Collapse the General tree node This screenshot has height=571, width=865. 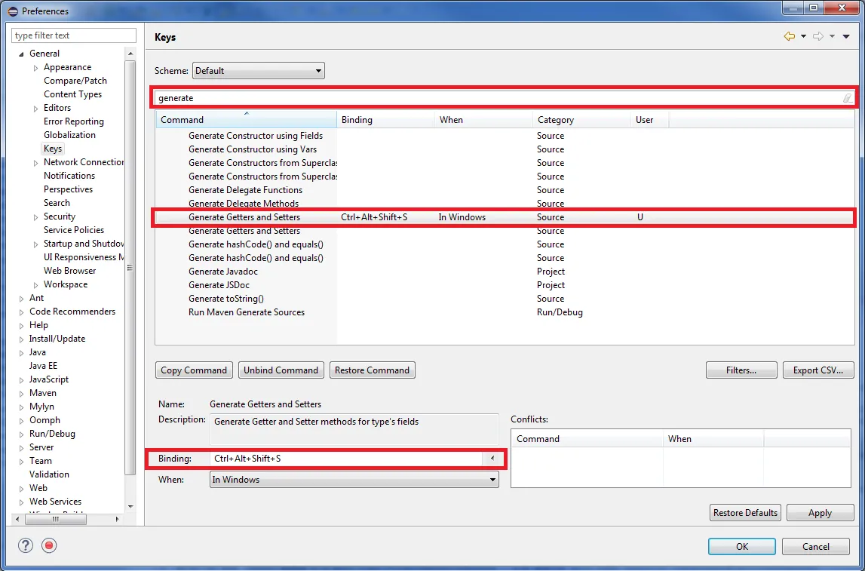(x=22, y=54)
